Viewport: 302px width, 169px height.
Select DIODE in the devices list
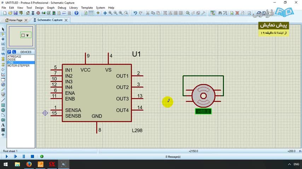(21, 60)
